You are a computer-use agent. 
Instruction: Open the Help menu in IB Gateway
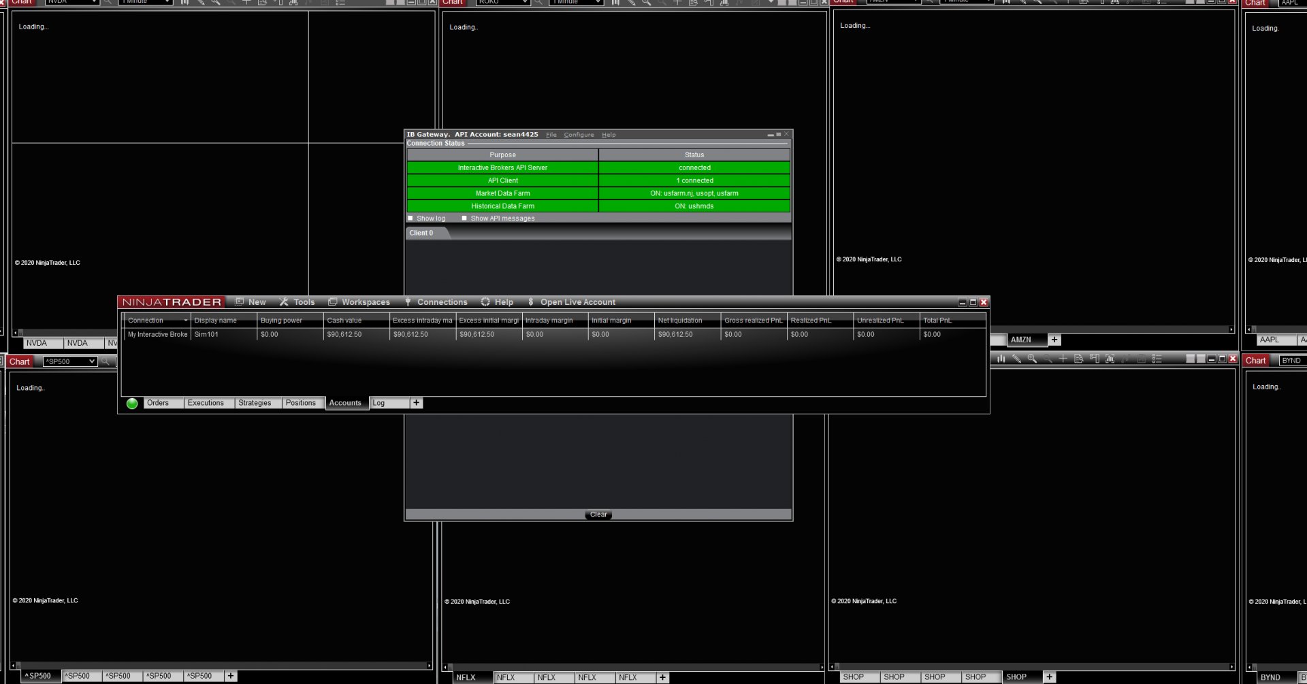coord(609,135)
